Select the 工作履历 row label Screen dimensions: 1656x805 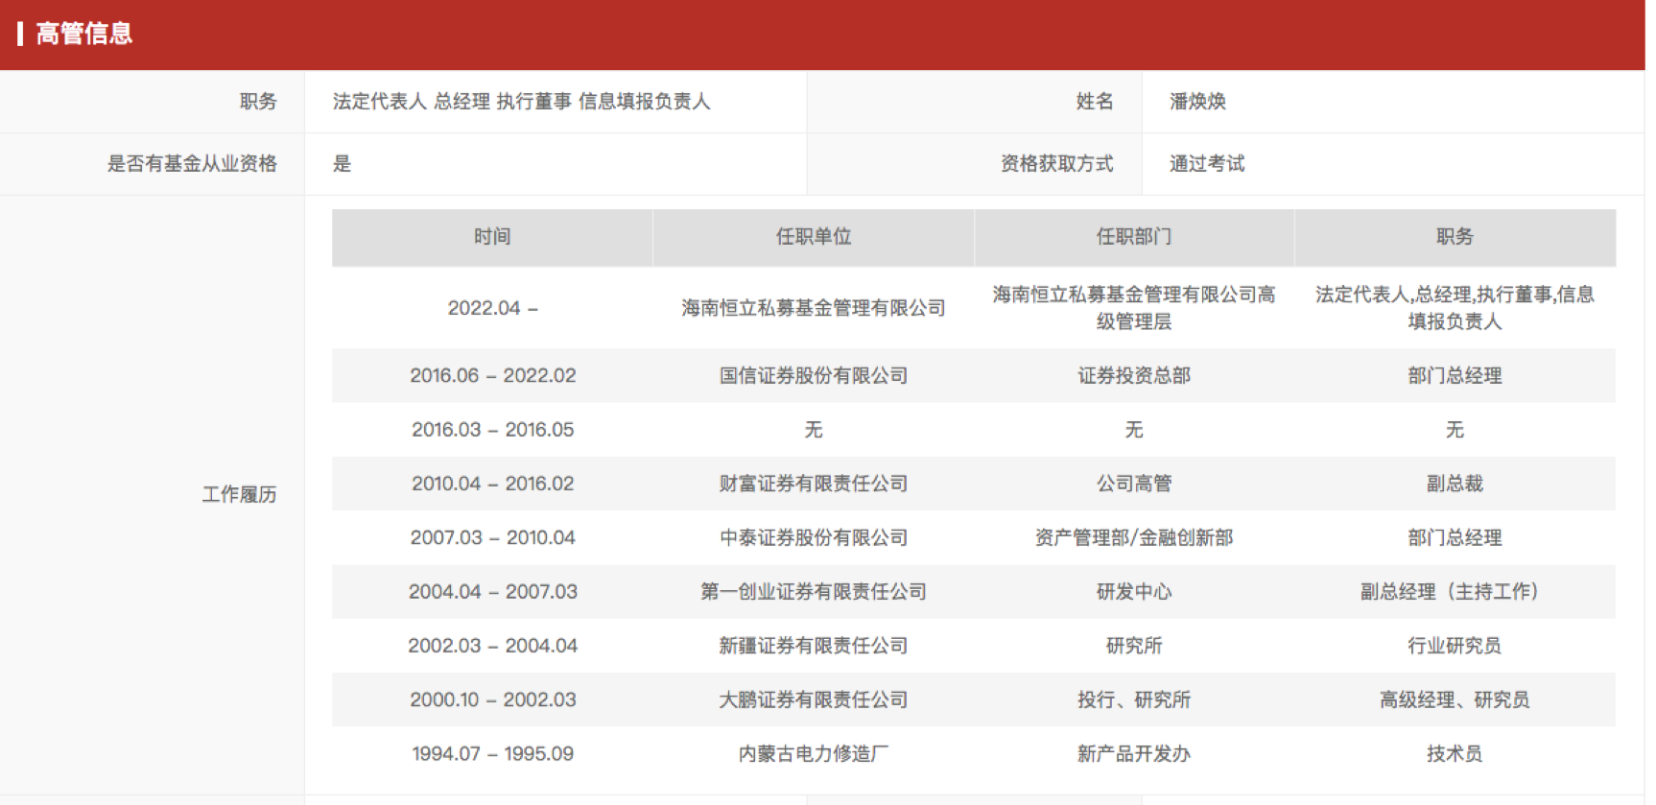(x=239, y=494)
